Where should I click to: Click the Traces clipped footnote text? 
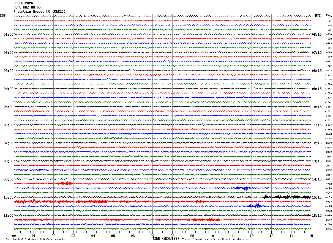pos(216,239)
